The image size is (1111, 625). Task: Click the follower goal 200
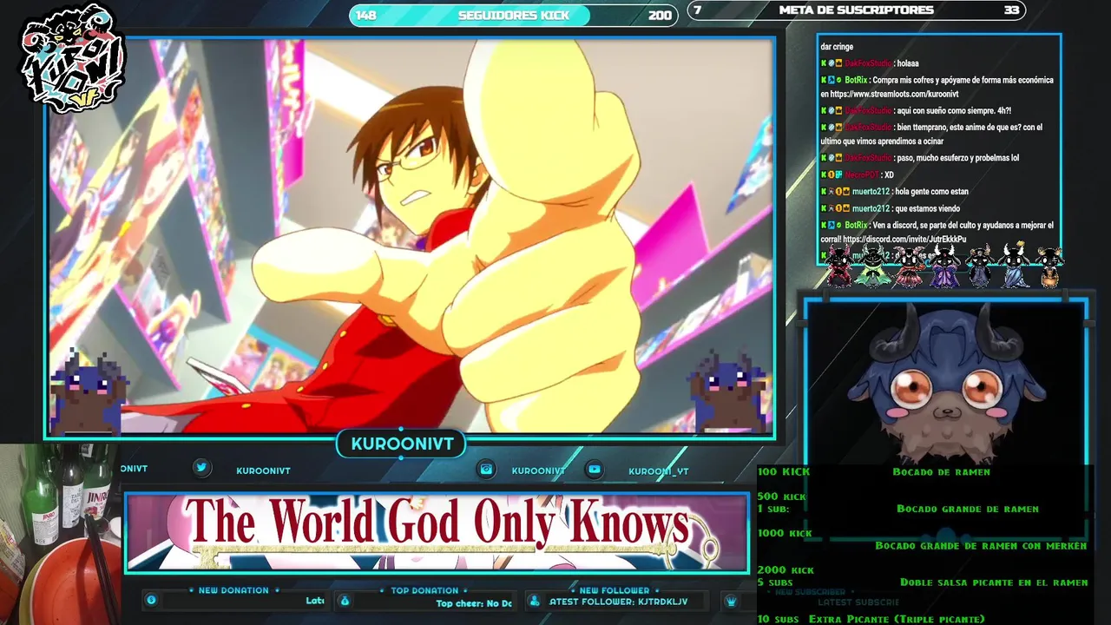[660, 15]
